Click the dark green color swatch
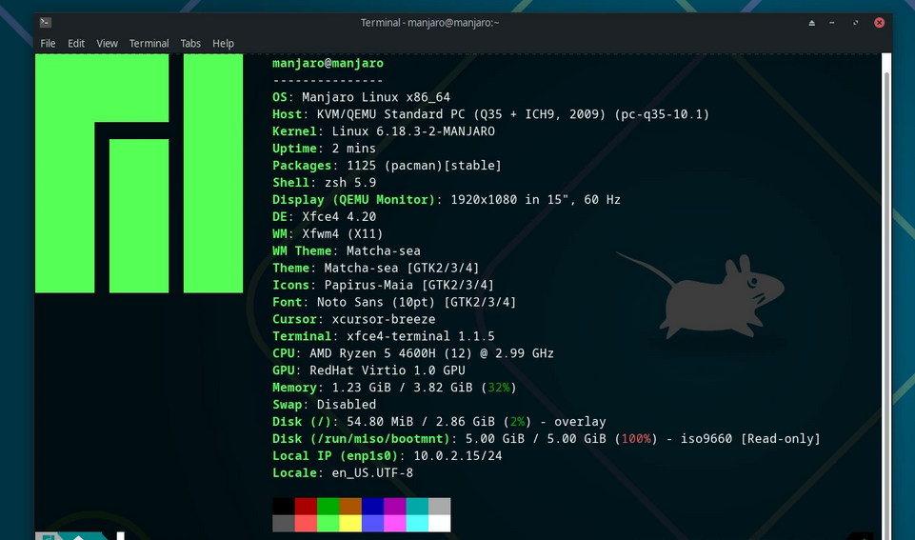 click(x=328, y=506)
